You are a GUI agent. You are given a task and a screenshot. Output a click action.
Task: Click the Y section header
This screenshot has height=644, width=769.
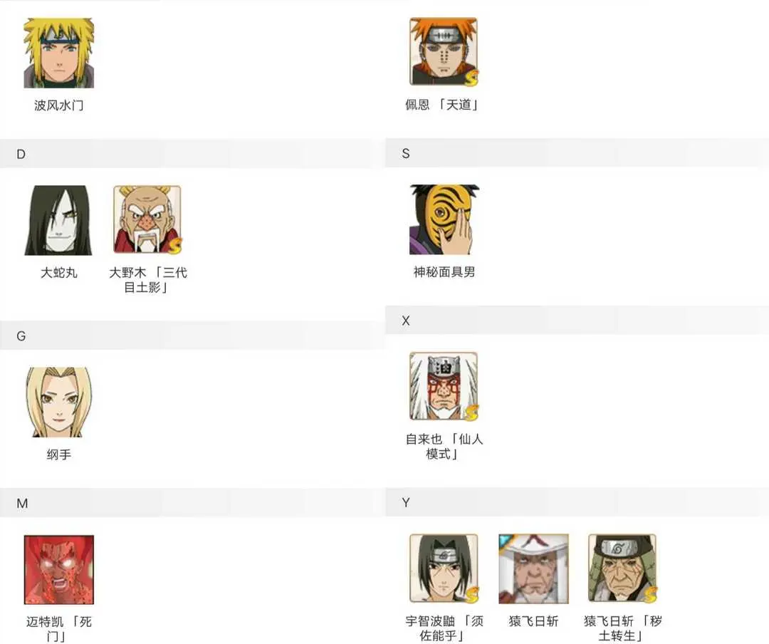(406, 503)
